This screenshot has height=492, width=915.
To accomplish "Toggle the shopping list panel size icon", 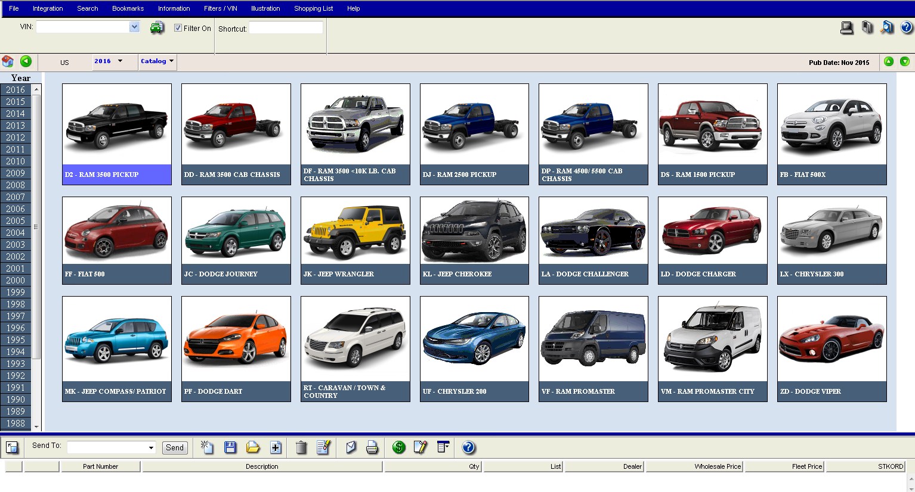I will (x=12, y=447).
